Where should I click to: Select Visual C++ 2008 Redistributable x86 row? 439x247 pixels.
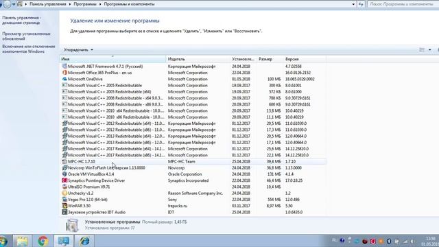pos(193,104)
